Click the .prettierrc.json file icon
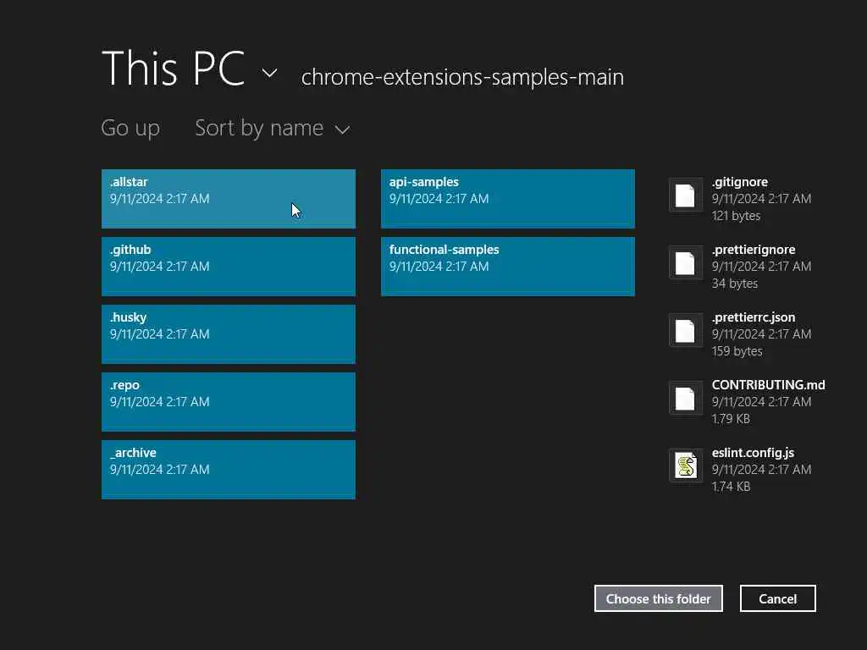 [x=686, y=331]
